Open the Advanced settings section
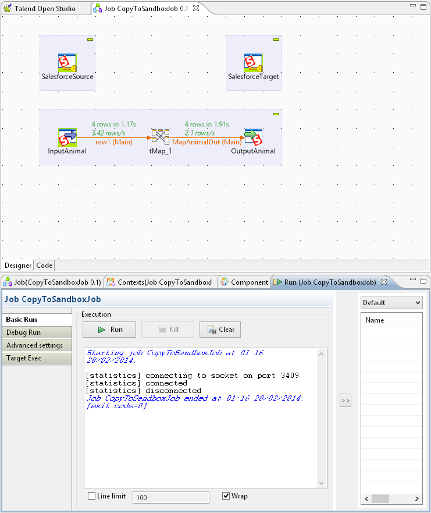431x513 pixels. (37, 345)
